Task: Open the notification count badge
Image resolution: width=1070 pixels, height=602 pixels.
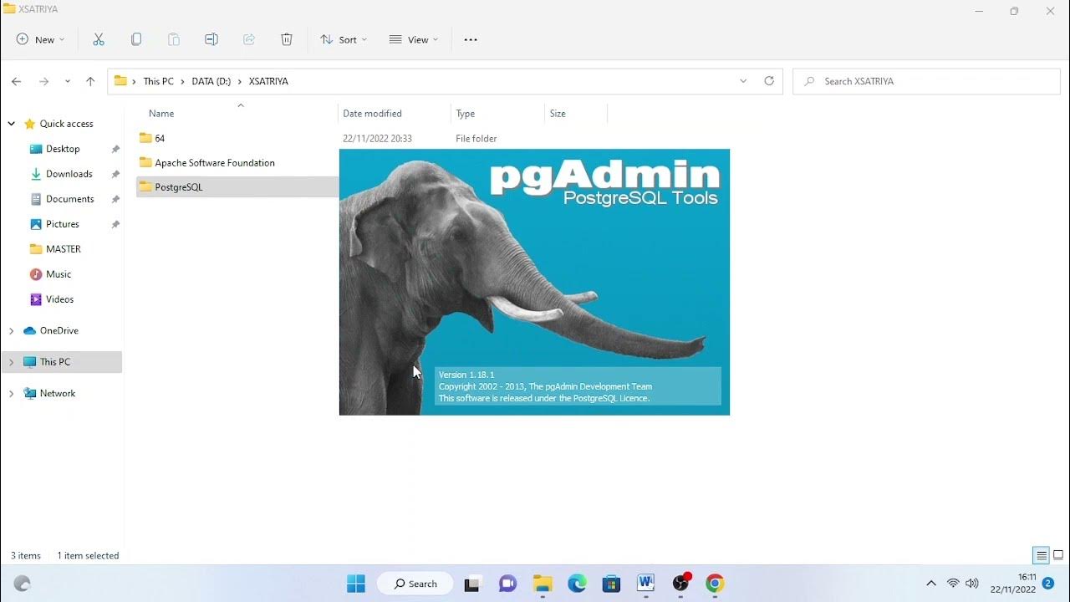Action: click(x=1048, y=583)
